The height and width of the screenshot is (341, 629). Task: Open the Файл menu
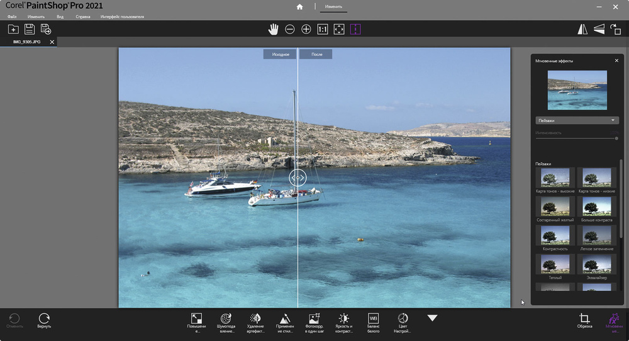(12, 16)
